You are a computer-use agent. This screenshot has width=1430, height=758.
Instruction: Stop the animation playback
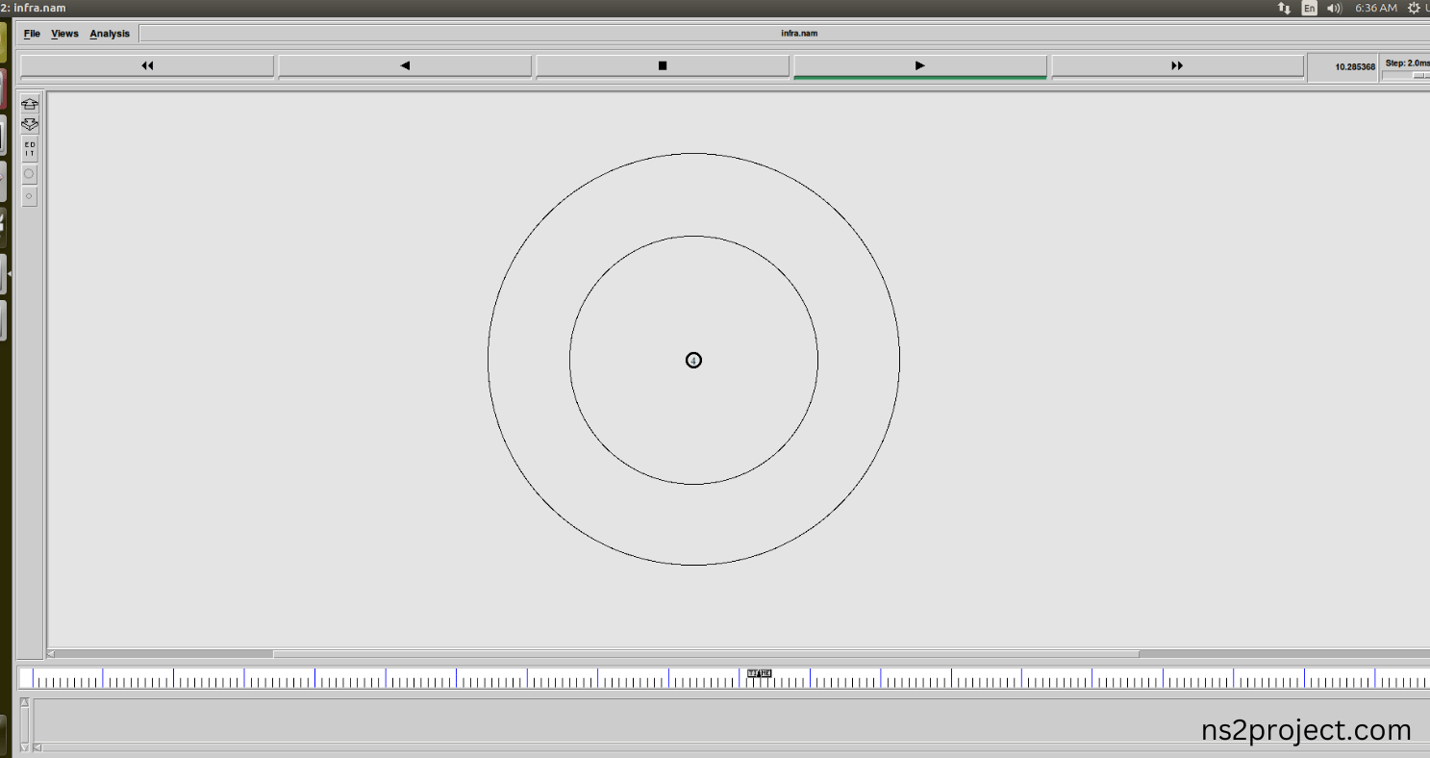663,66
